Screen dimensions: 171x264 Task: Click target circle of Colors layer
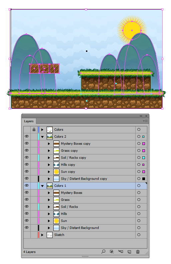point(139,129)
